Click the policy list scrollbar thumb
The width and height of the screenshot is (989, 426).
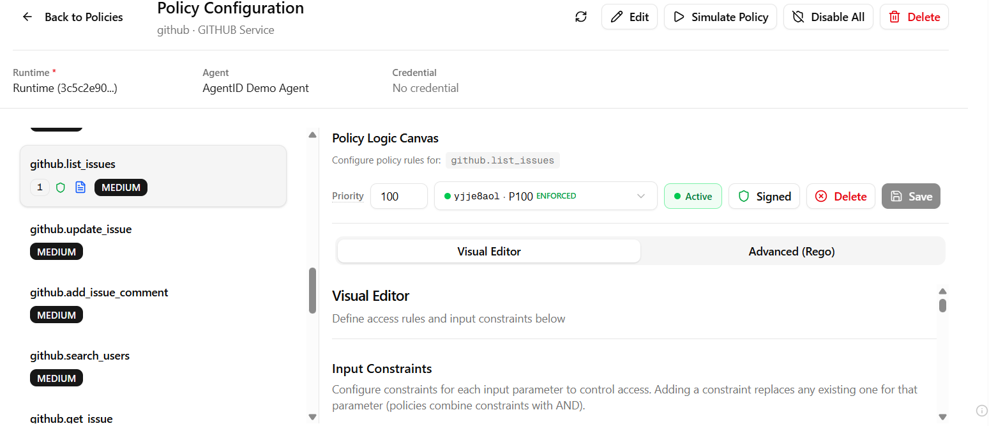click(312, 291)
